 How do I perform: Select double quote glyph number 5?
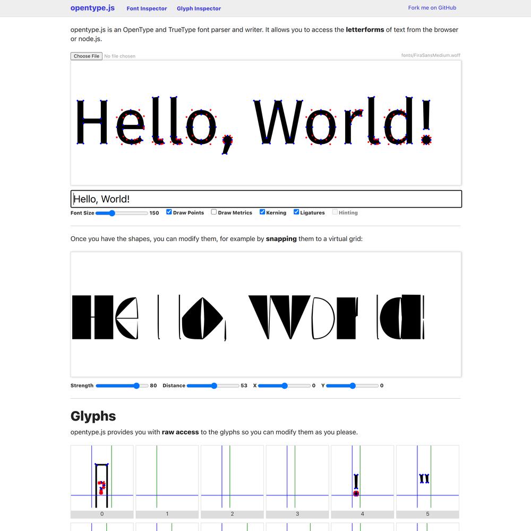pos(427,482)
